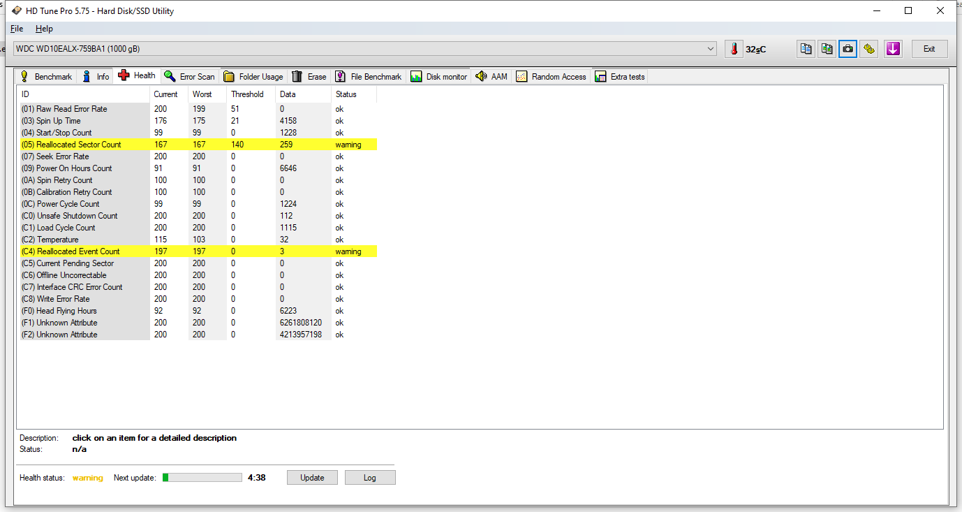This screenshot has width=962, height=512.
Task: Open the options gears icon
Action: [869, 49]
